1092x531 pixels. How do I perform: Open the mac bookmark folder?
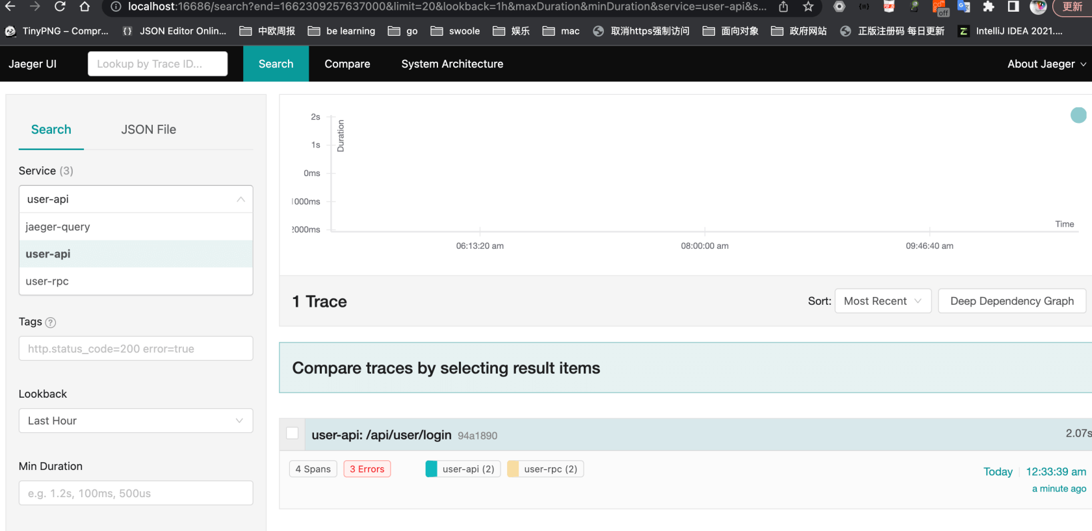tap(561, 31)
